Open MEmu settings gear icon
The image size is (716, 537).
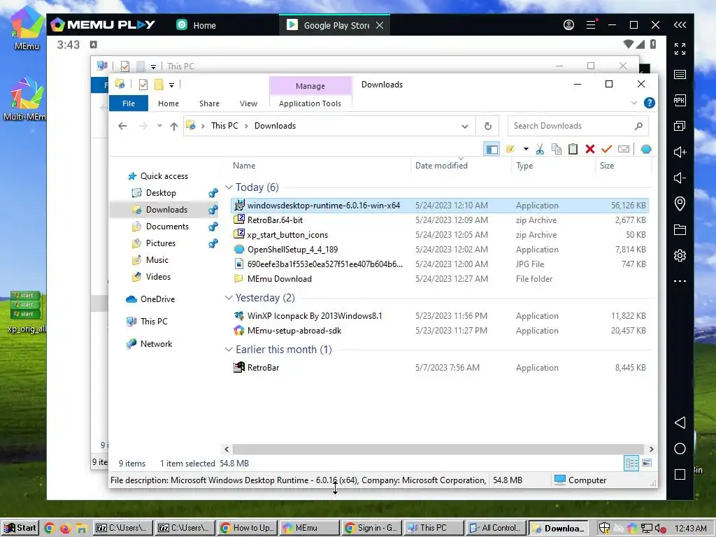tap(680, 255)
